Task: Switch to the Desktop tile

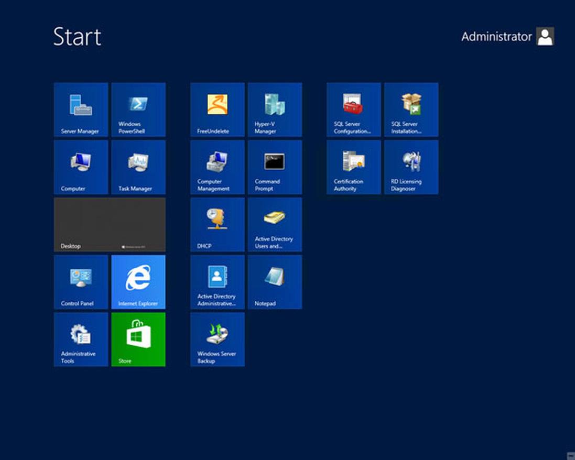Action: tap(110, 225)
